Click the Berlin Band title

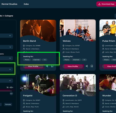[29, 41]
